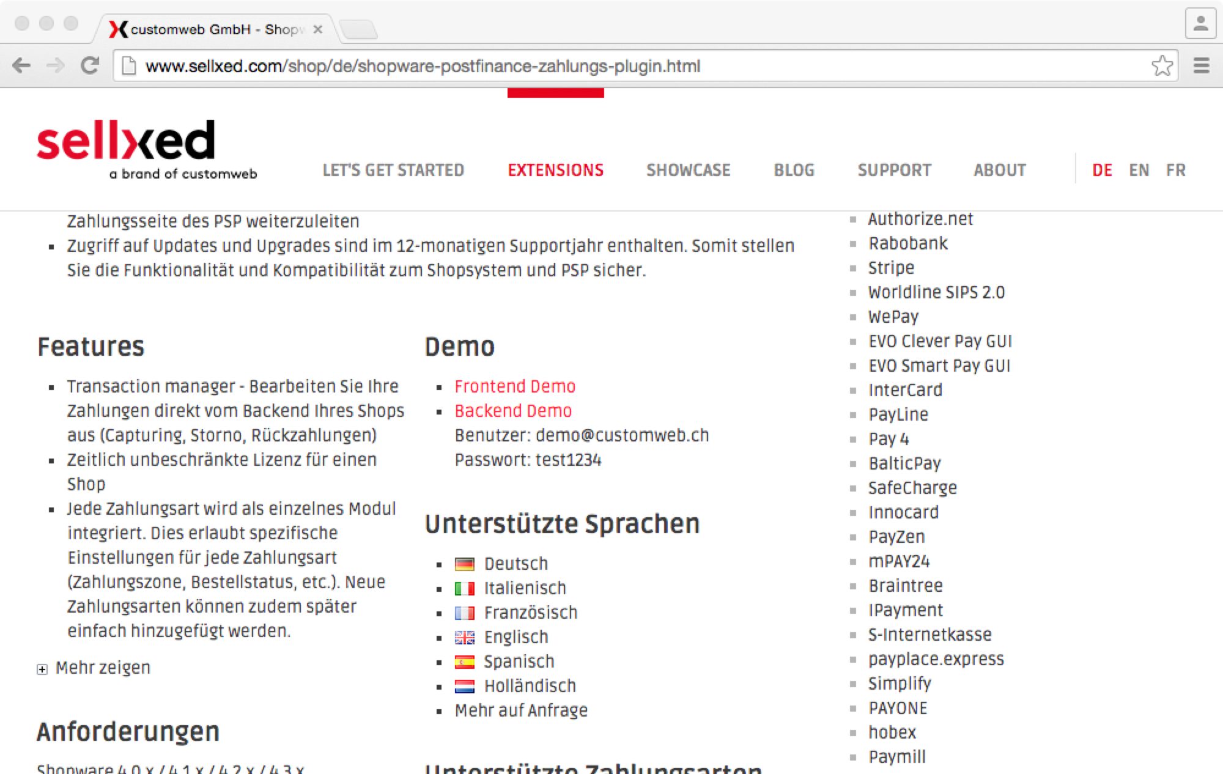The image size is (1223, 774).
Task: Bookmark the page with the star icon
Action: [1162, 65]
